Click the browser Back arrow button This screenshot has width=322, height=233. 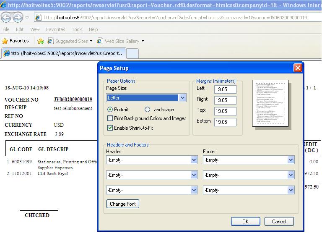(7, 18)
